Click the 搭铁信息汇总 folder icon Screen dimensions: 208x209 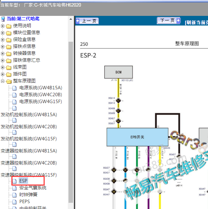pyautogui.click(x=9, y=61)
